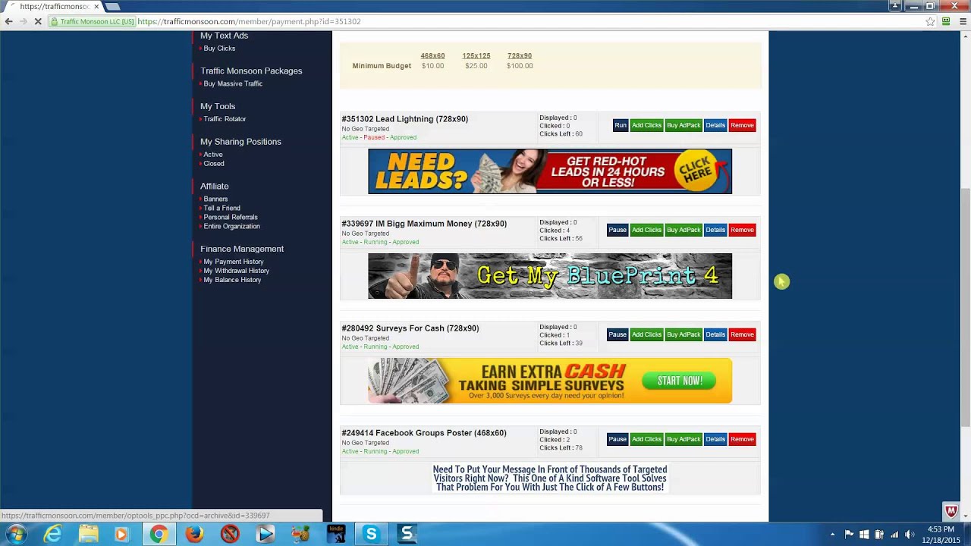Buy AdPack for Lead Lightning campaign

[683, 125]
